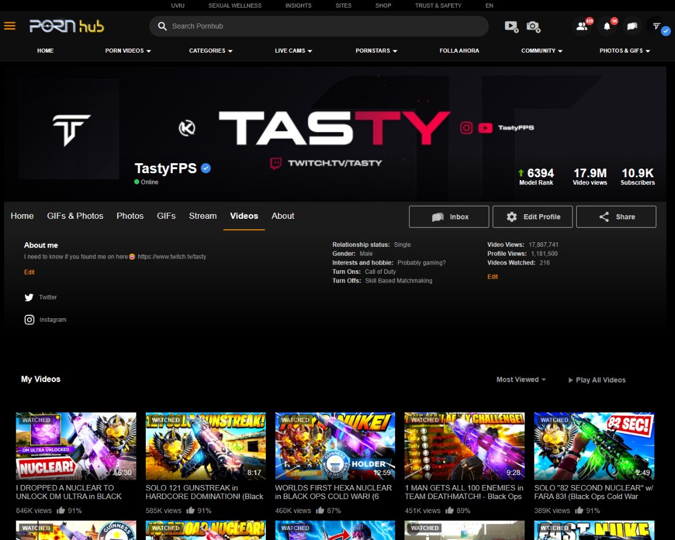Open the 82 SECOND NUCLEAR video thumbnail

coord(594,446)
